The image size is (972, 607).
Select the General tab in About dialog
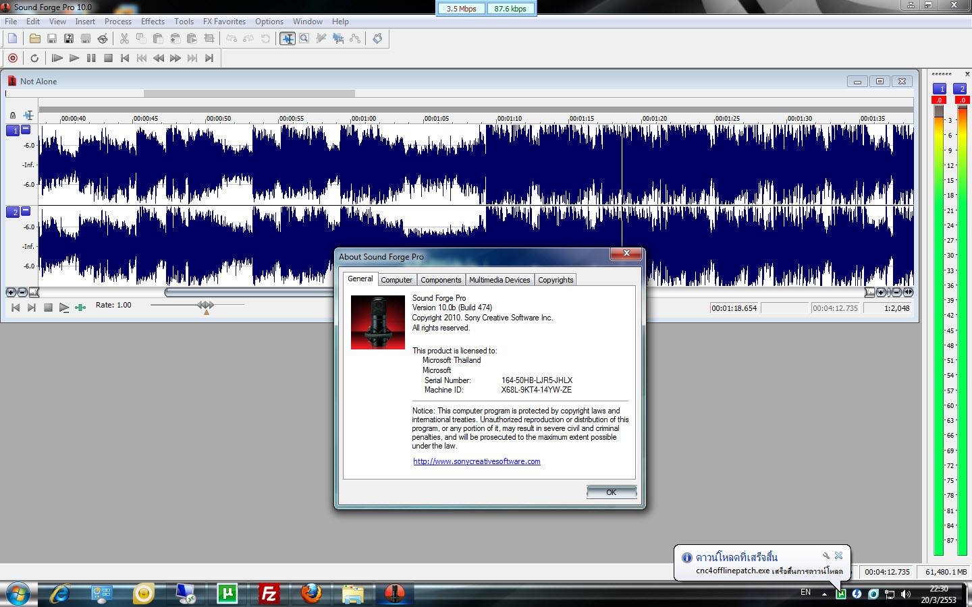click(x=360, y=279)
